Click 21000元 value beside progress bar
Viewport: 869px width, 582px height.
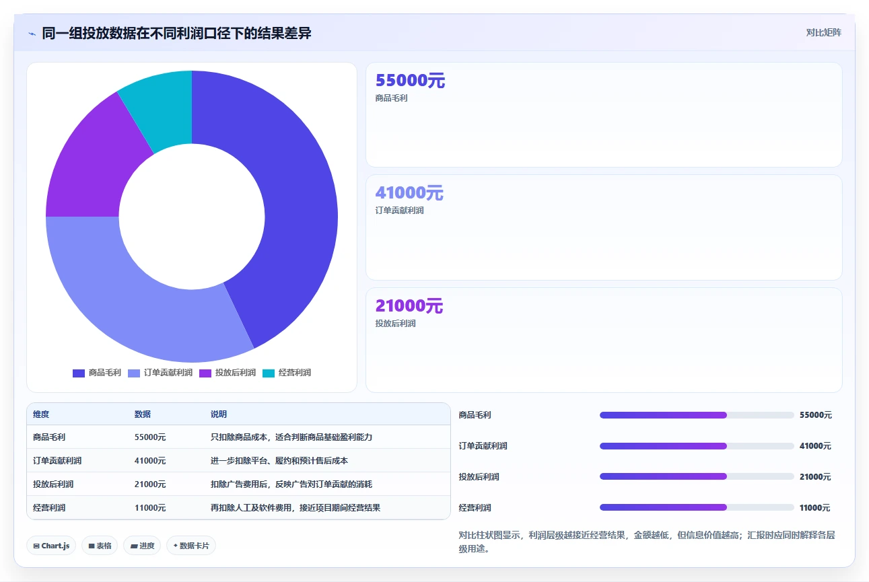[x=815, y=477]
